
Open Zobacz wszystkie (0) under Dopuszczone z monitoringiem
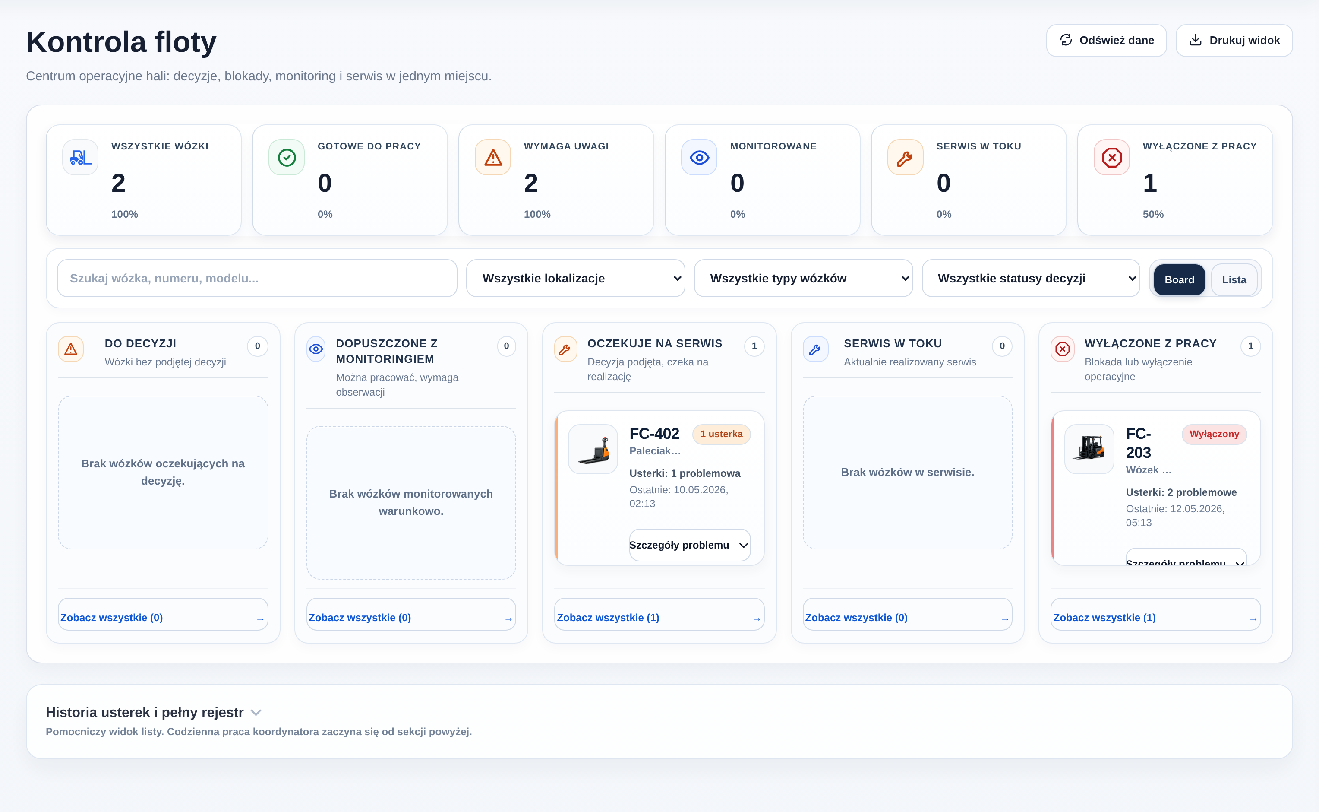pyautogui.click(x=411, y=614)
